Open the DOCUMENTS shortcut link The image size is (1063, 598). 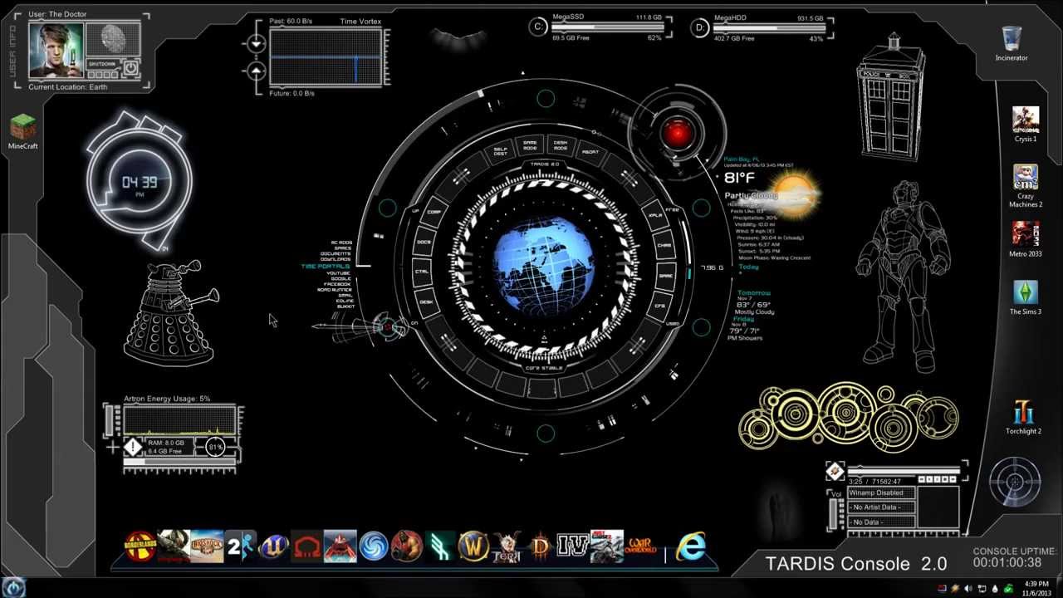(x=336, y=254)
